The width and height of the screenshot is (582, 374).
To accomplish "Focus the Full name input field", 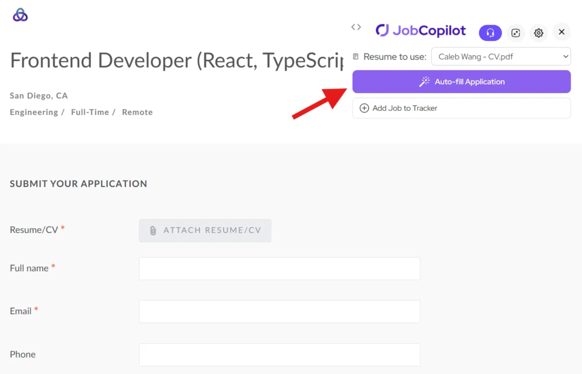I will click(279, 268).
